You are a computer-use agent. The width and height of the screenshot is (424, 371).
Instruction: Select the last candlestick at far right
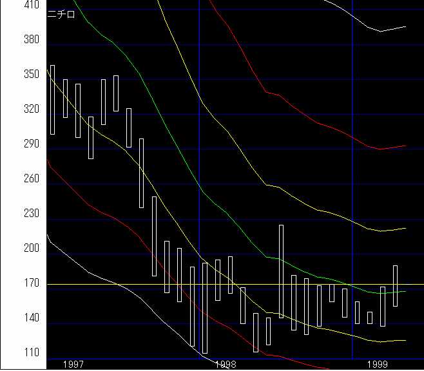click(396, 285)
